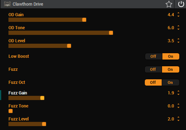Decrease OD Tone with down arrow

pos(178,29)
